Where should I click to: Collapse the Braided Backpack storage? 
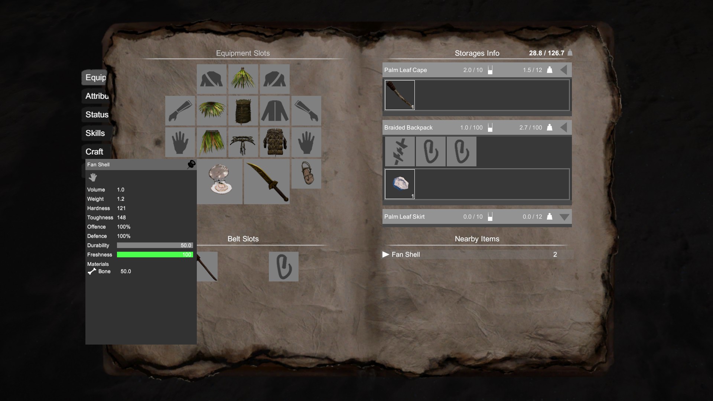564,127
